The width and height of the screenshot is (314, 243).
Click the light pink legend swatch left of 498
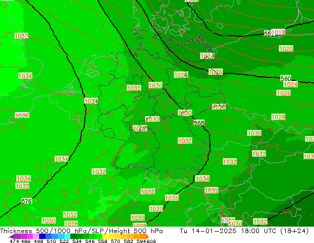36,237
